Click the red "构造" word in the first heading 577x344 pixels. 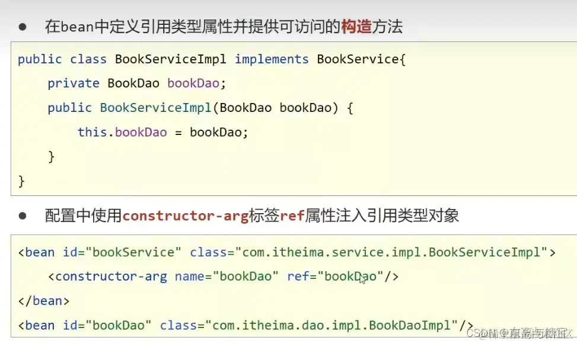[x=356, y=27]
